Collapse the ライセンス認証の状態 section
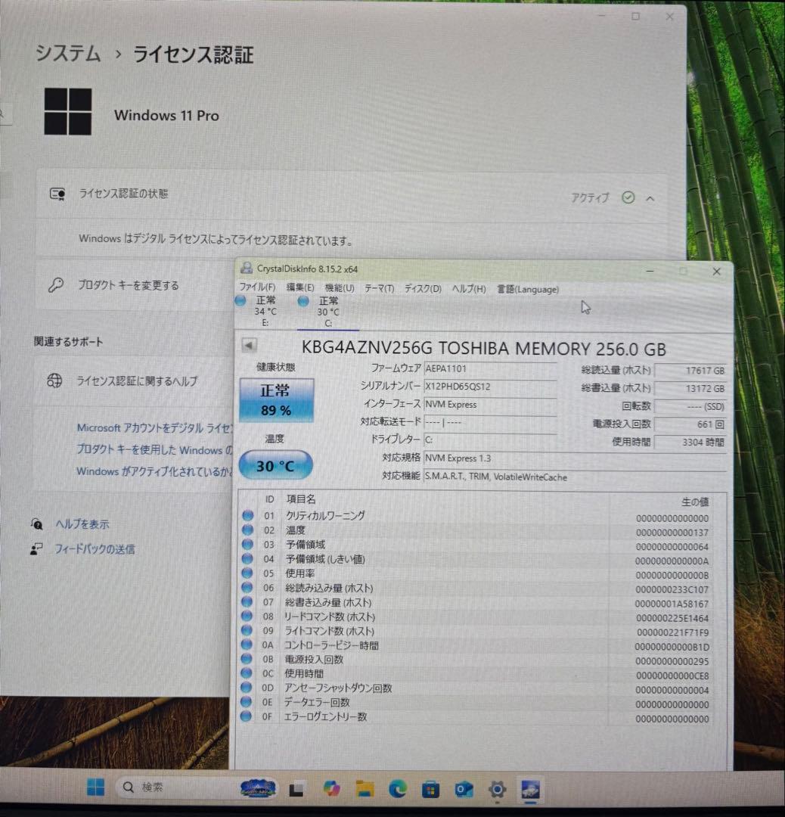The width and height of the screenshot is (785, 817). pyautogui.click(x=650, y=197)
